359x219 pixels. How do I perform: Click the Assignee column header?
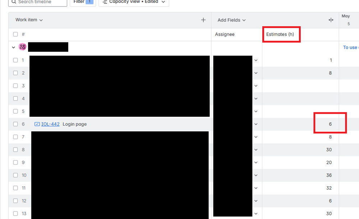(x=225, y=34)
